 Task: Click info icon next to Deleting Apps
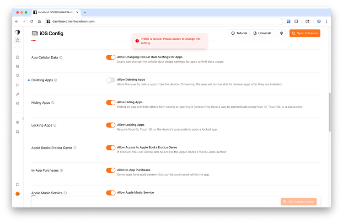(56, 80)
